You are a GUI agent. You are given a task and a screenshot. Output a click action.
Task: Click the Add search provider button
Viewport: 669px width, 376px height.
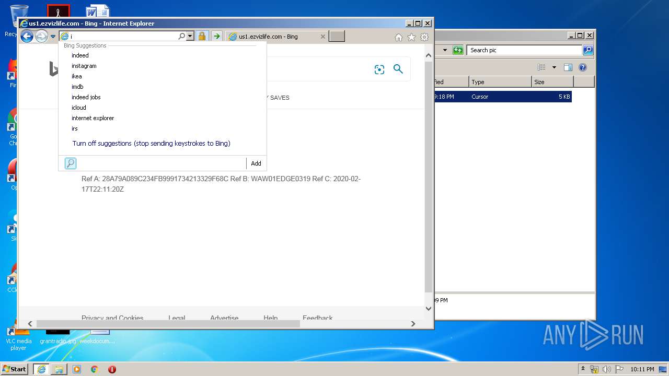coord(256,163)
